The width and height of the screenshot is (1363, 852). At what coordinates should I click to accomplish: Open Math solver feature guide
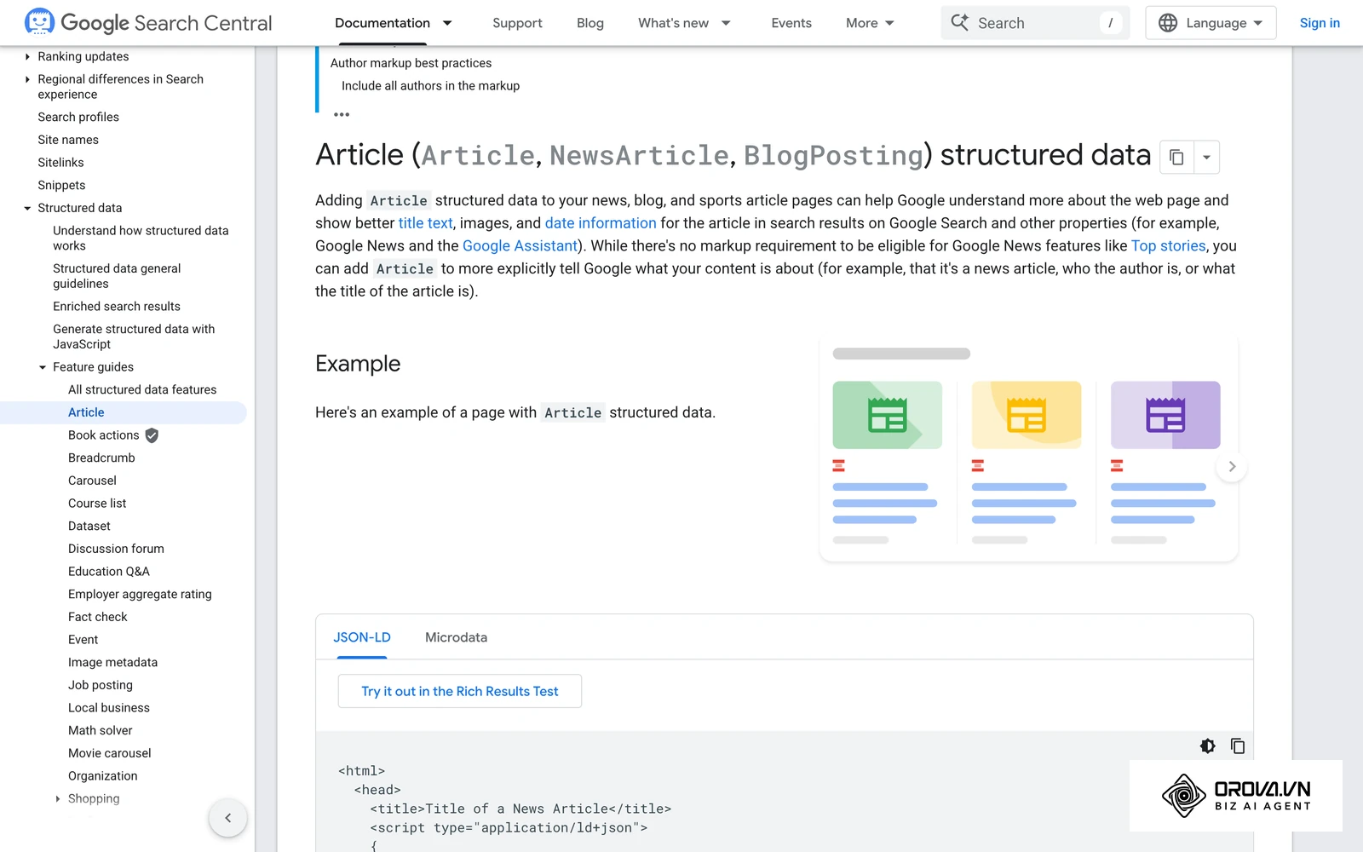[101, 731]
